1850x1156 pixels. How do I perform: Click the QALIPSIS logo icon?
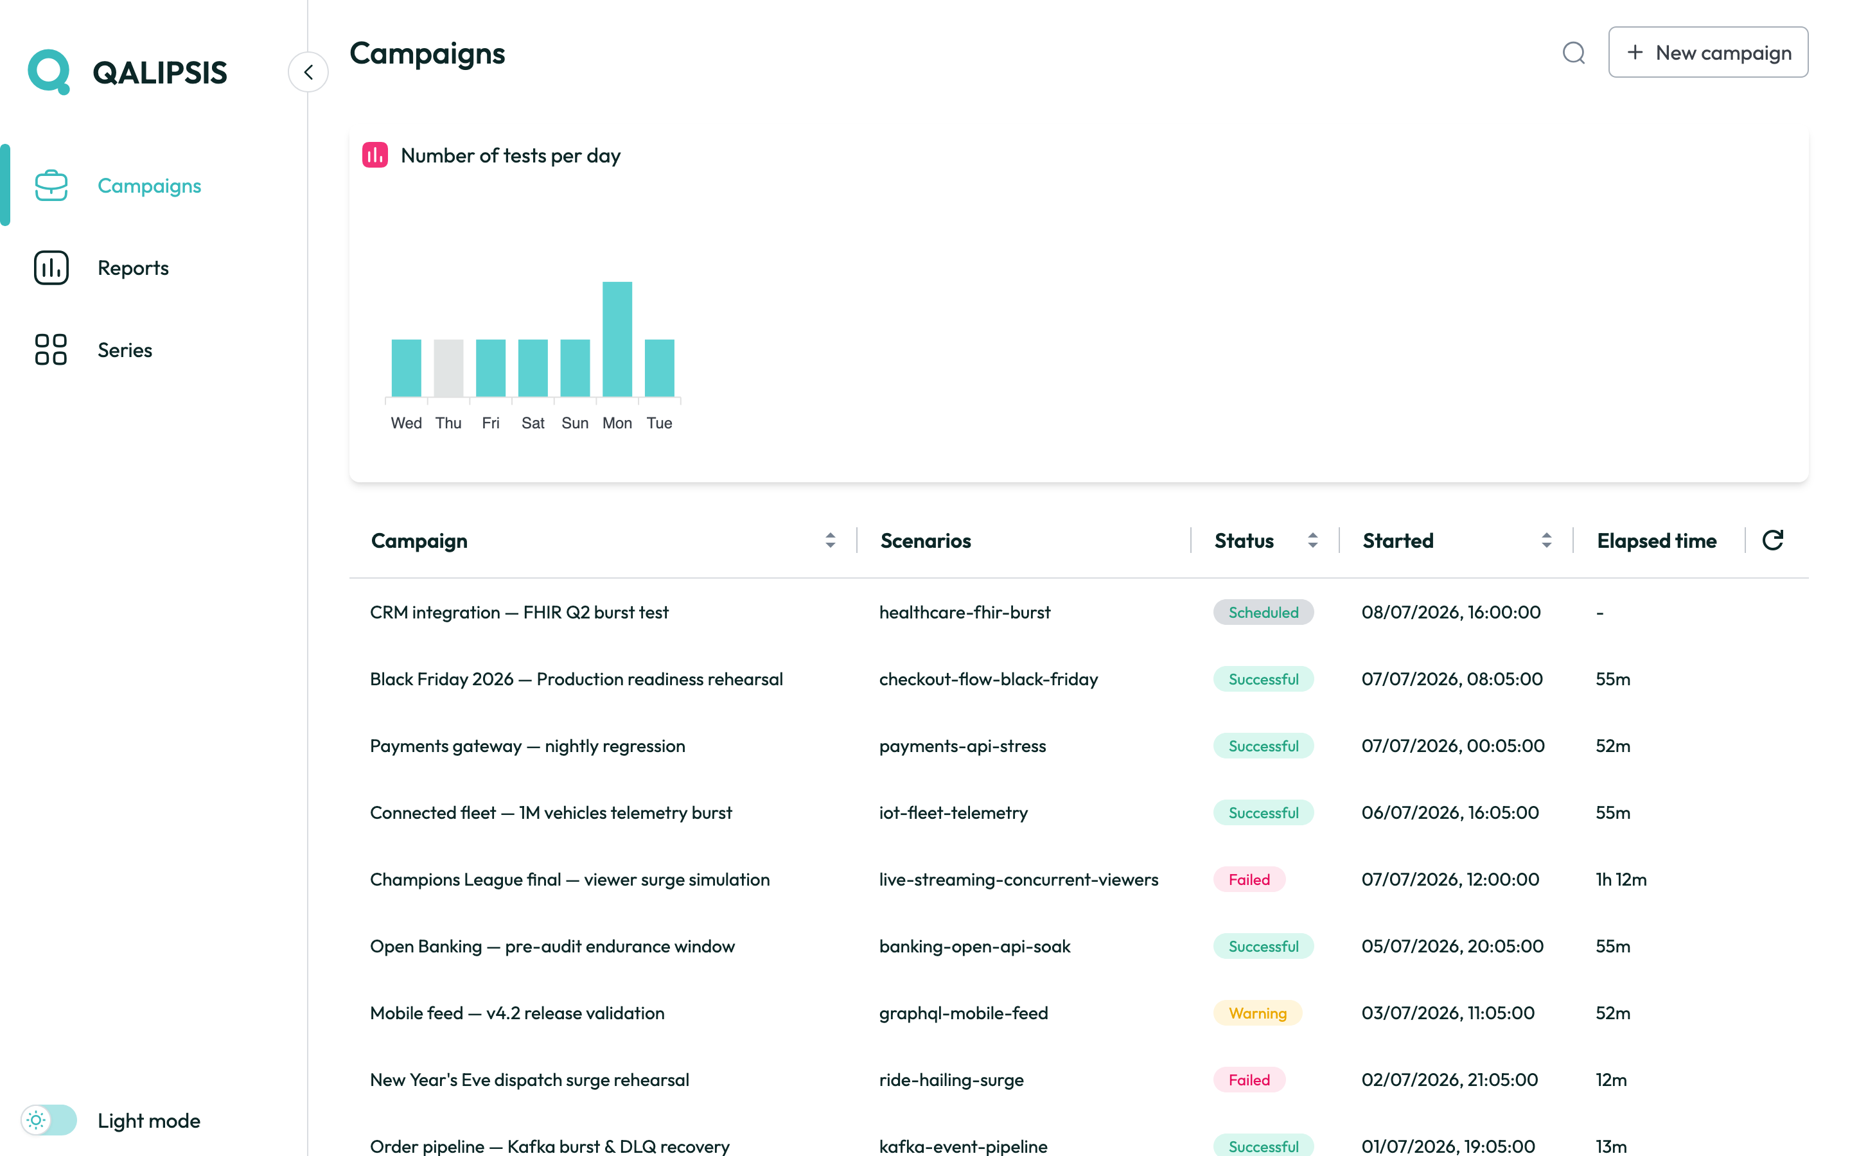tap(49, 72)
